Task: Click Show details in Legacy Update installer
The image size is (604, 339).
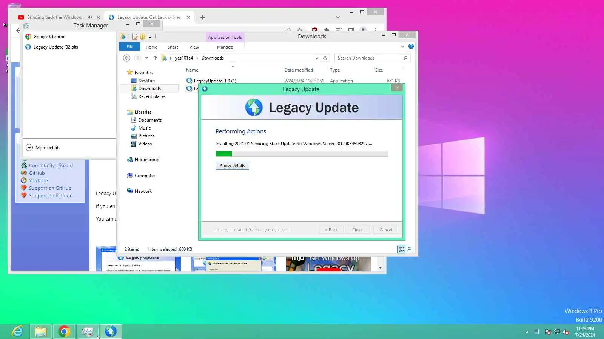Action: tap(232, 166)
